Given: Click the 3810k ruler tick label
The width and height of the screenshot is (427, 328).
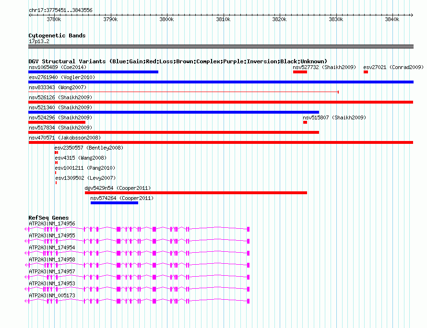Looking at the screenshot, I should 223,20.
